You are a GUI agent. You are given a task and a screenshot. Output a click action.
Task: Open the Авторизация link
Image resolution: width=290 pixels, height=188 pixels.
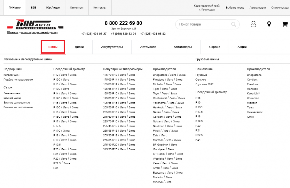click(x=257, y=8)
